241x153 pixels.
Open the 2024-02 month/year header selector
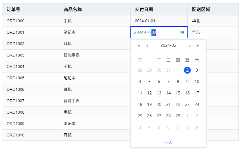click(x=168, y=45)
